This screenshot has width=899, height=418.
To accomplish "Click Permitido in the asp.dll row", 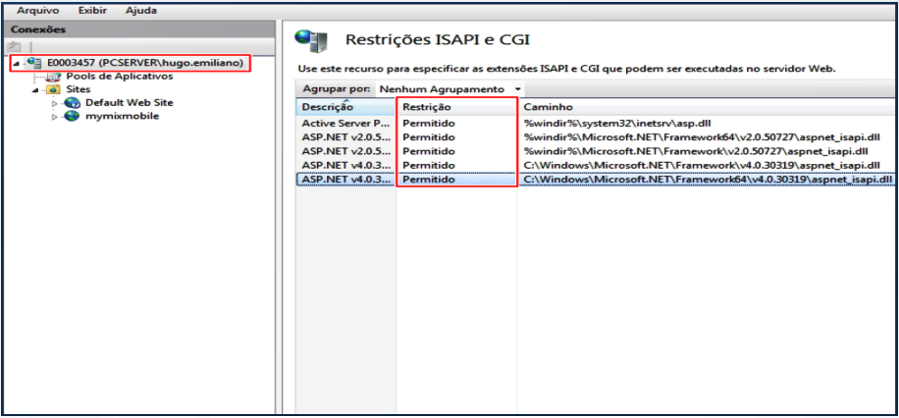I will point(429,123).
